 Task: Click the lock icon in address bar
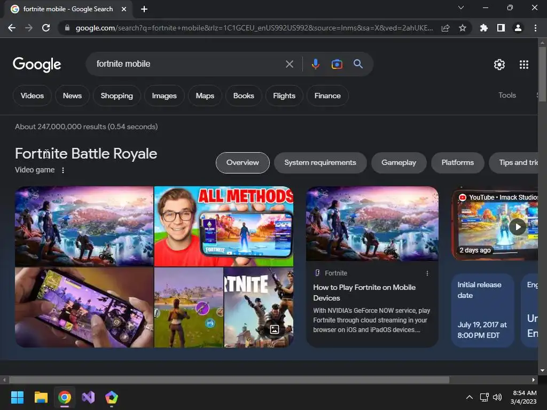pos(67,28)
